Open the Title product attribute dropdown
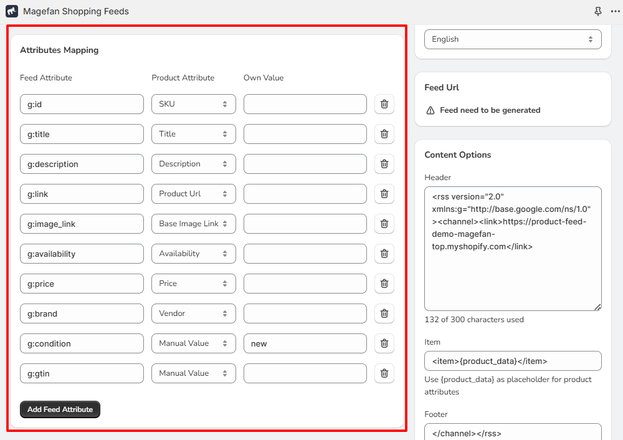Viewport: 623px width, 440px height. [194, 134]
